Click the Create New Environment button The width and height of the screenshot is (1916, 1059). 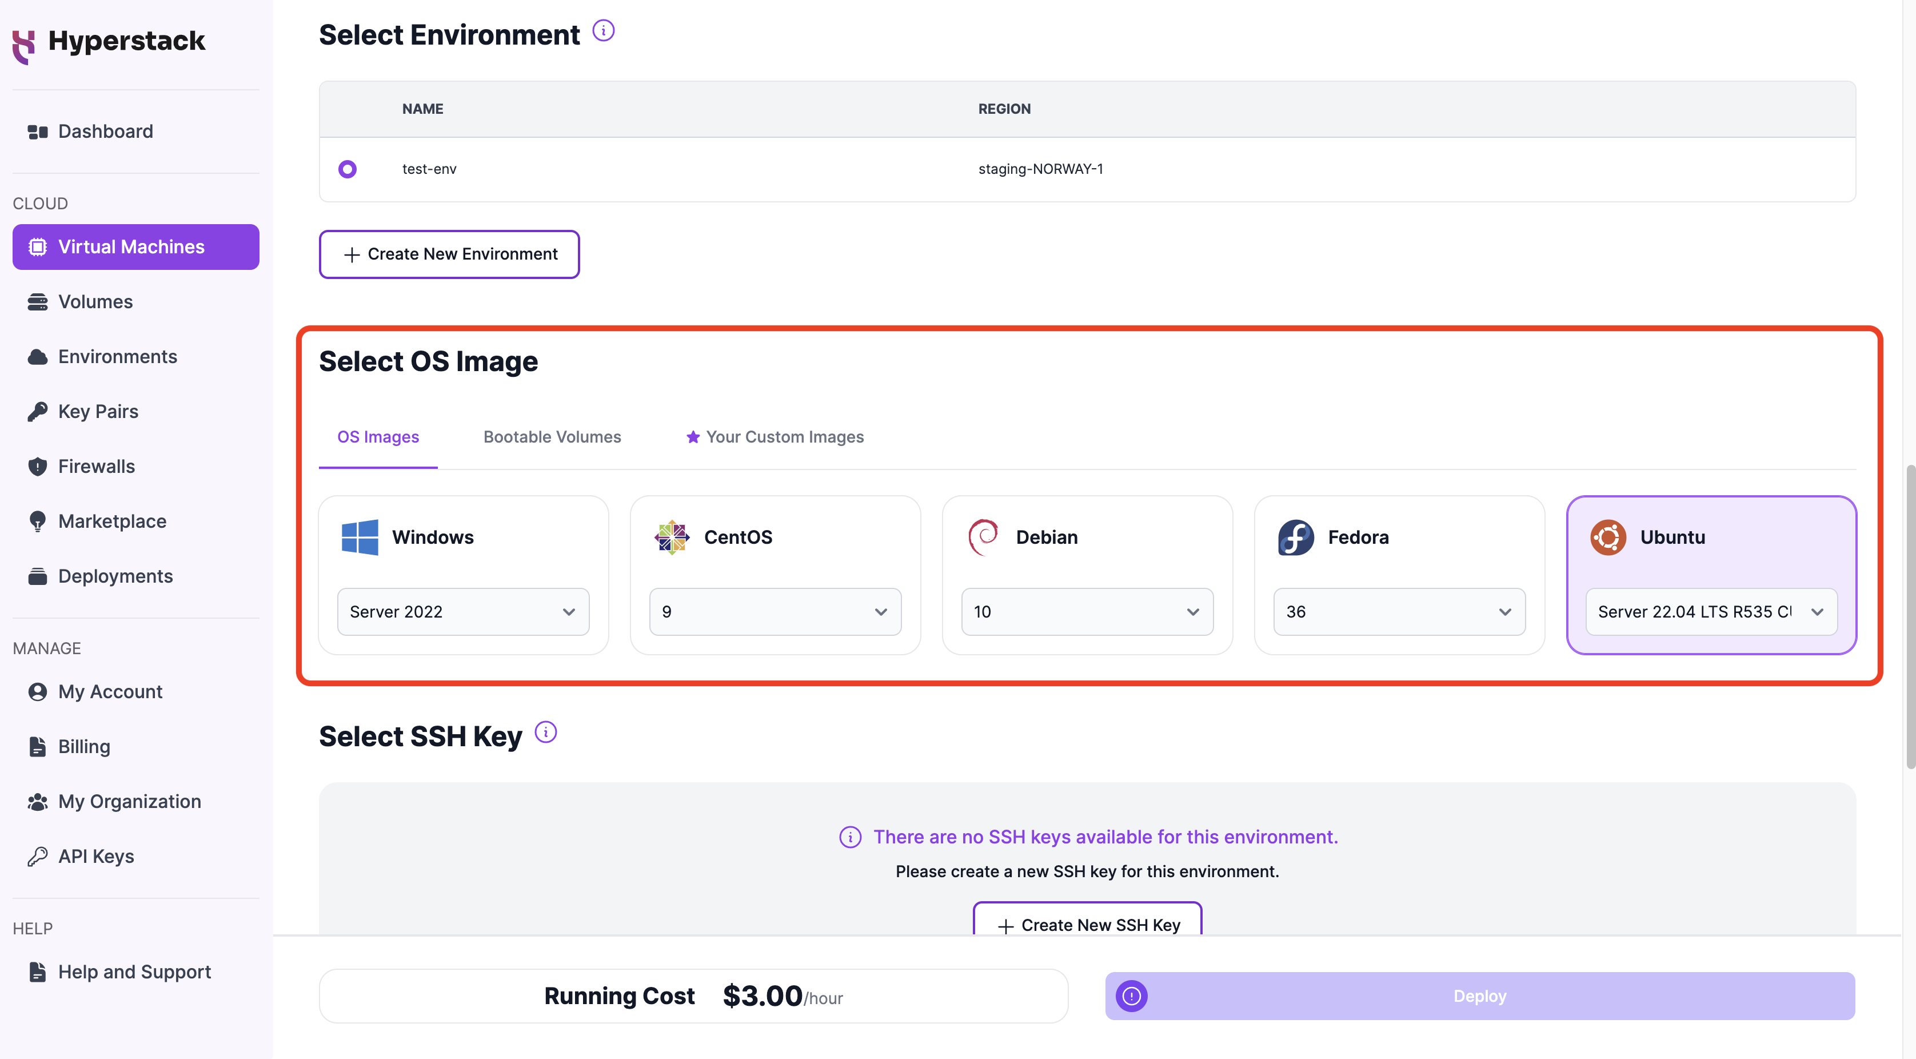(449, 254)
